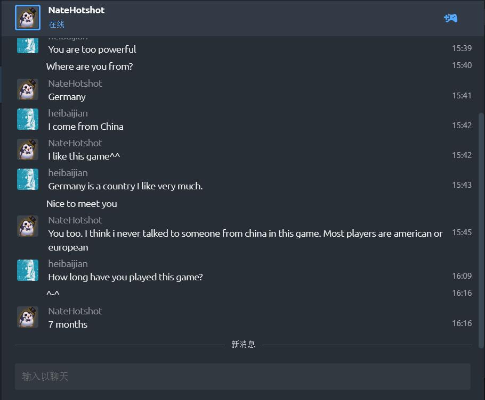The width and height of the screenshot is (485, 400).
Task: Click the "Where are you from?" message
Action: tap(90, 66)
